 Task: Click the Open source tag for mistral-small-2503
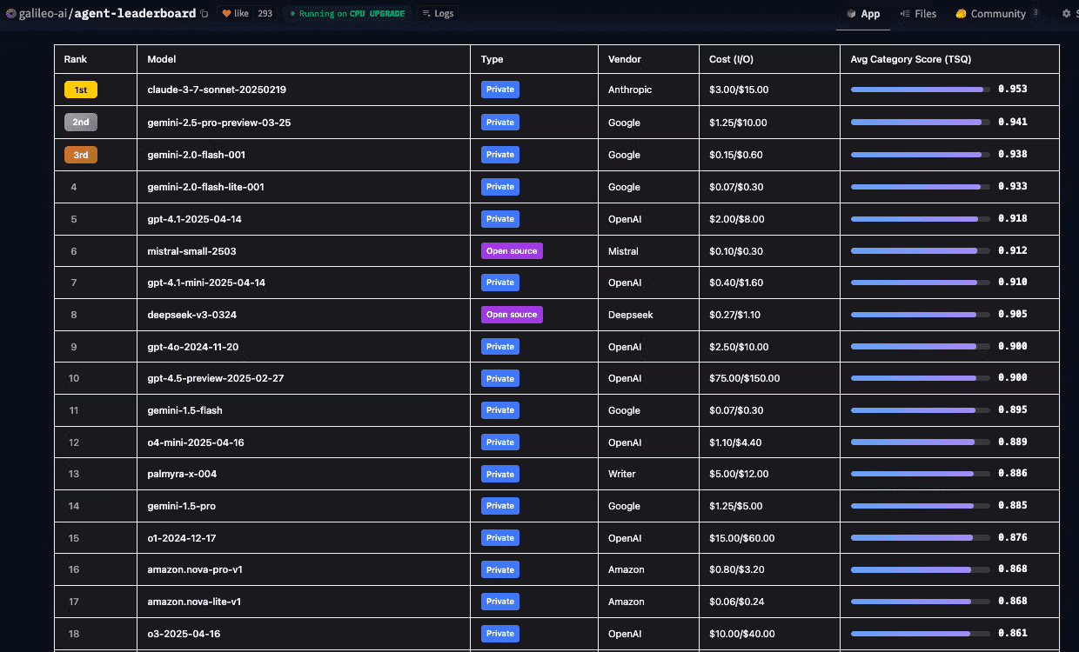(x=512, y=250)
